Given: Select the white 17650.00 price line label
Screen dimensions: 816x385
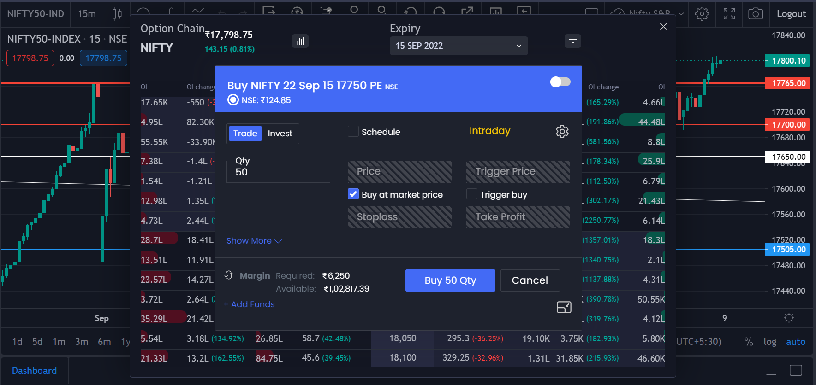Looking at the screenshot, I should tap(787, 157).
